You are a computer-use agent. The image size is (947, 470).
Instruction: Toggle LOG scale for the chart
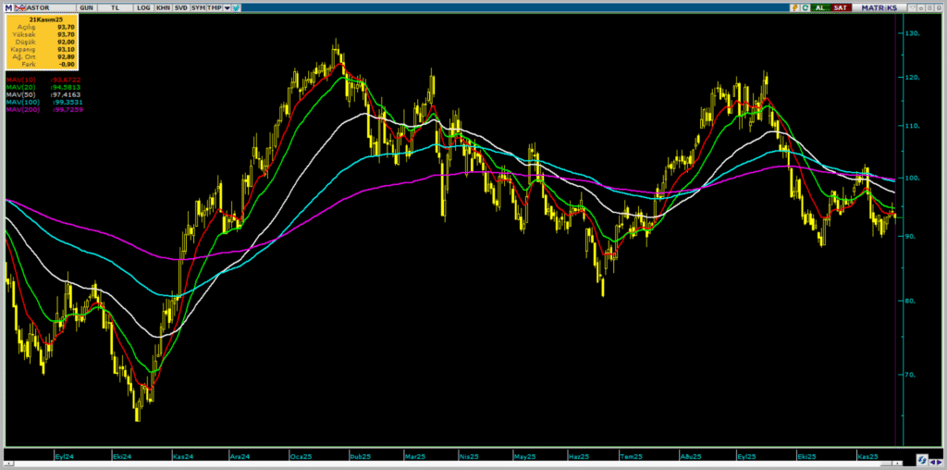click(x=142, y=7)
